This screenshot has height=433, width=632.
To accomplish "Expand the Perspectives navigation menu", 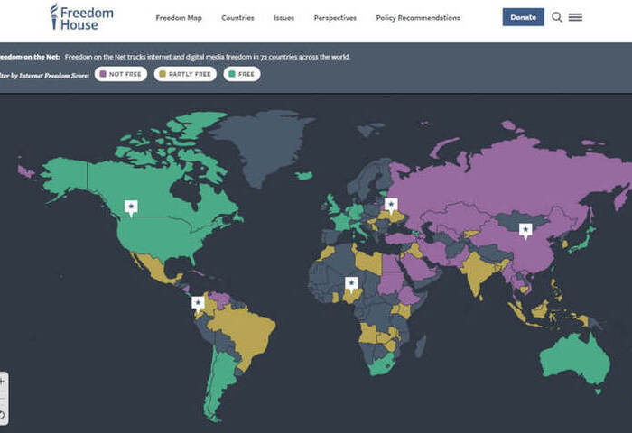I will tap(335, 18).
